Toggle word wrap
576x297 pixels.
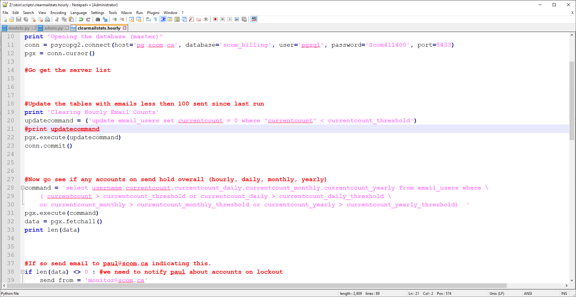(x=149, y=19)
